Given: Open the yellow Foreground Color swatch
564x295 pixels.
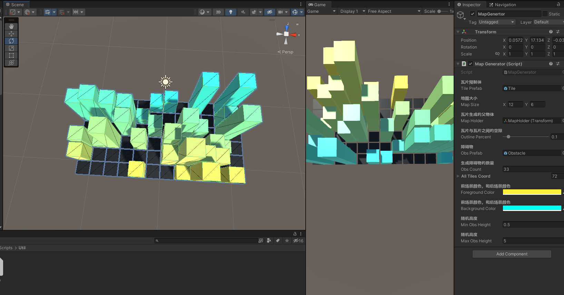Looking at the screenshot, I should (532, 192).
